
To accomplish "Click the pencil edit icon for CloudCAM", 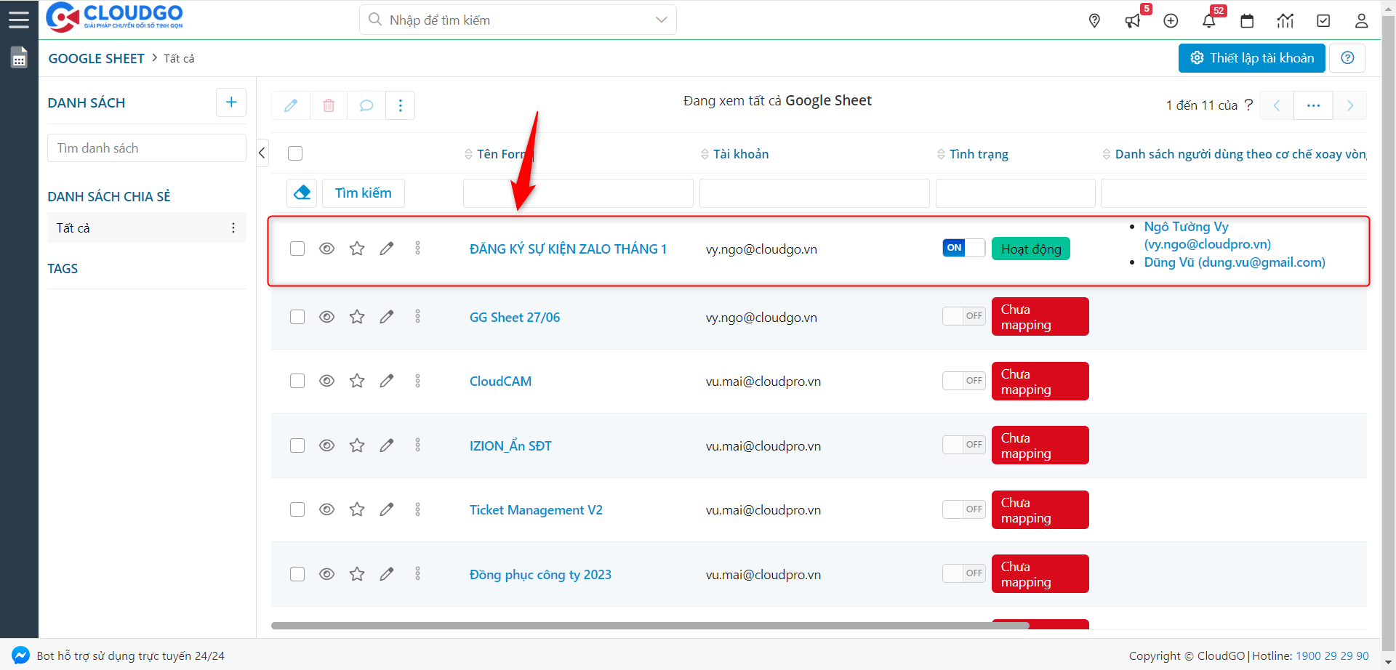I will coord(387,381).
